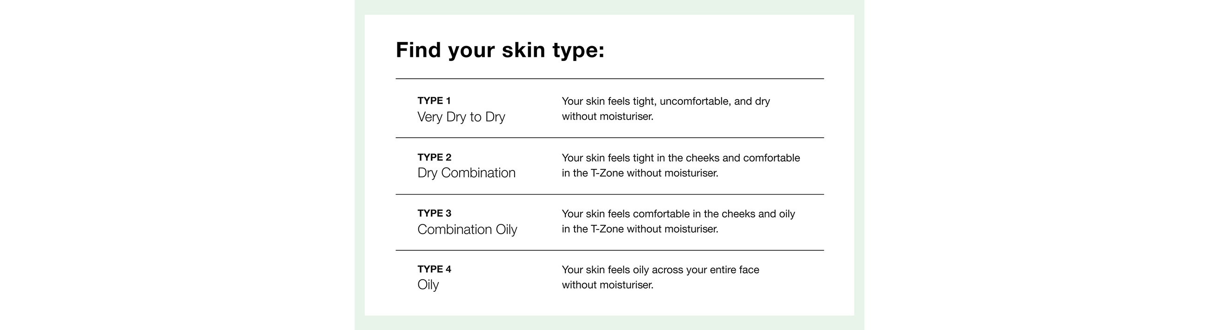The width and height of the screenshot is (1219, 330).
Task: Select the TYPE 4 label
Action: point(435,269)
